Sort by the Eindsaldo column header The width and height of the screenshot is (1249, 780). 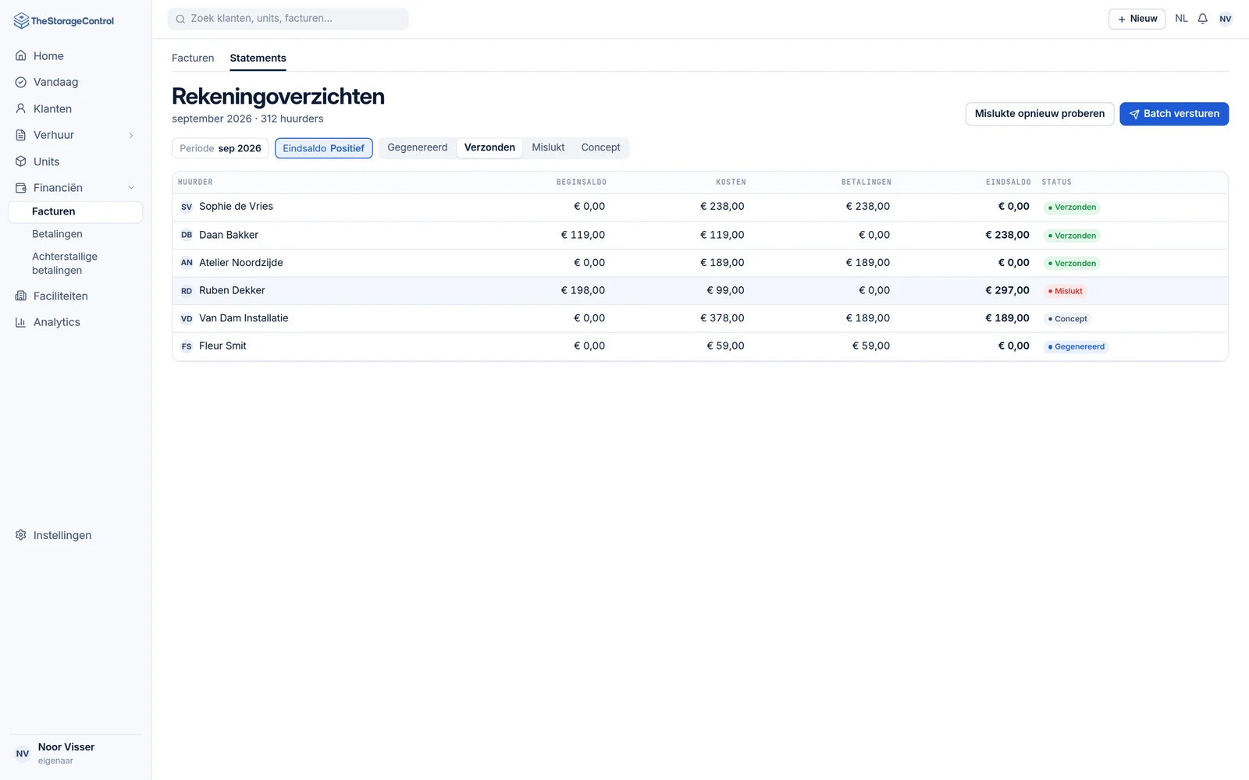pos(1008,183)
